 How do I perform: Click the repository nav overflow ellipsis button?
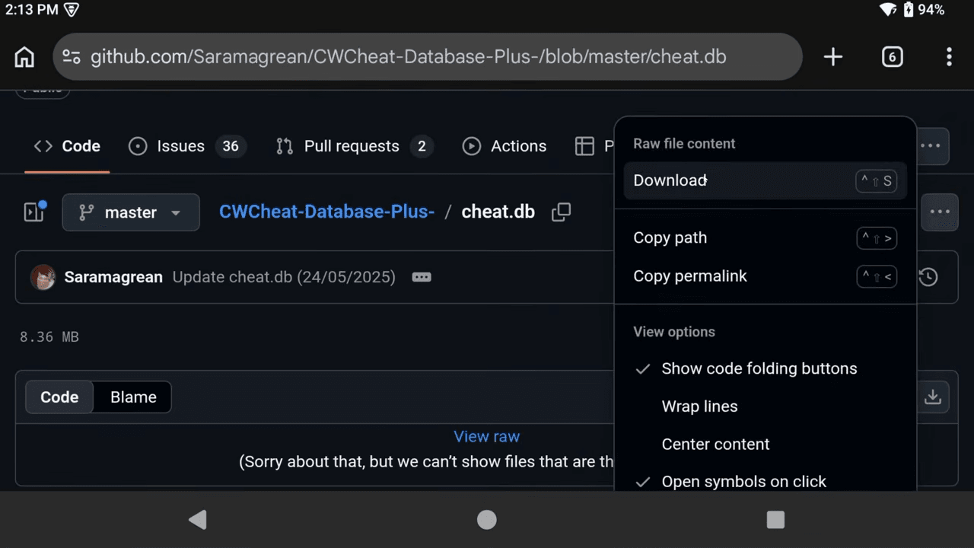click(x=931, y=146)
